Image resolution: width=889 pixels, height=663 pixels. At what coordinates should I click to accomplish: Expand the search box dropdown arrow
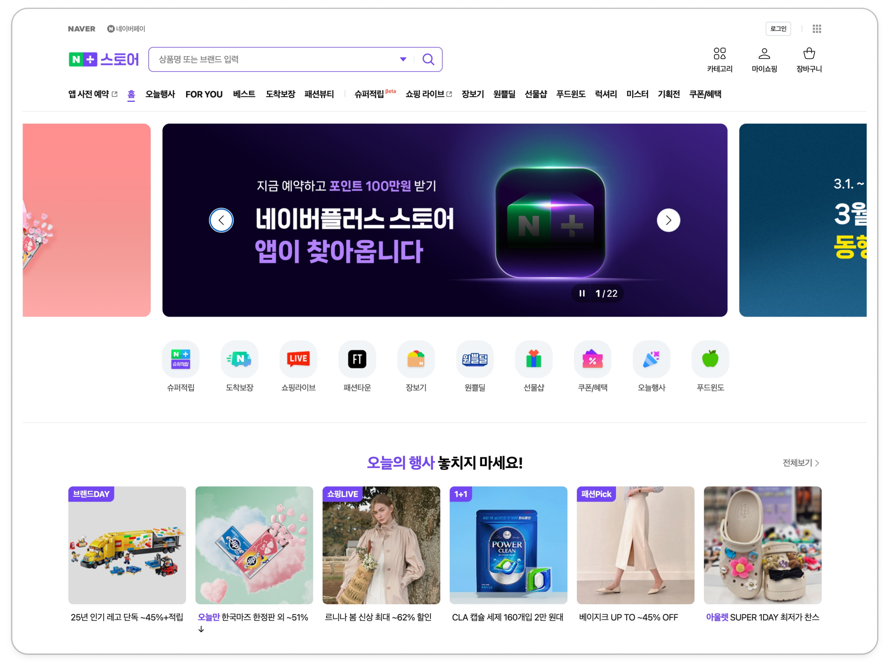(403, 59)
